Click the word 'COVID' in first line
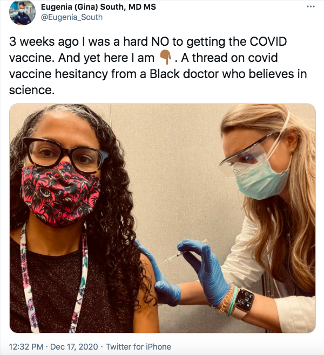 coord(268,41)
